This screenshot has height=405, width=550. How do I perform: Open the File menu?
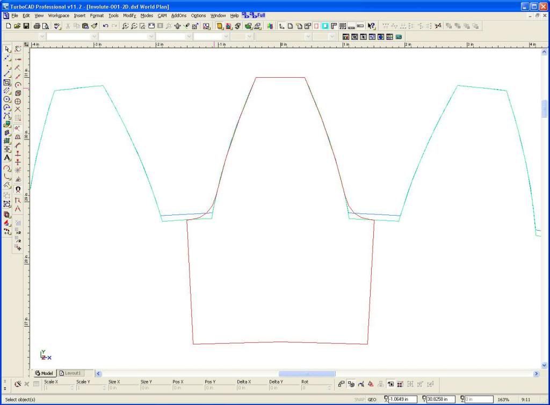tap(15, 16)
